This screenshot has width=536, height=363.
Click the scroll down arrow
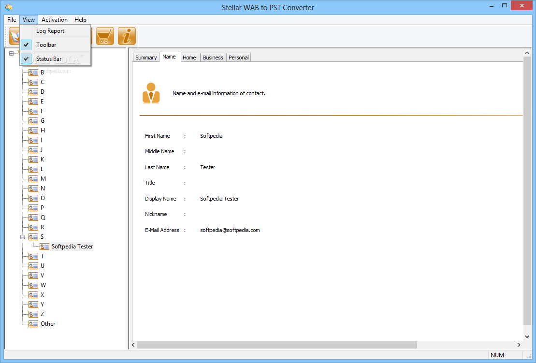527,337
